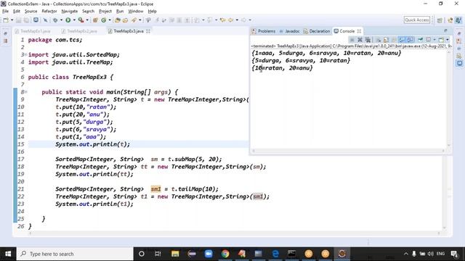Click the Open Perspective icon
The image size is (465, 261).
pyautogui.click(x=440, y=20)
